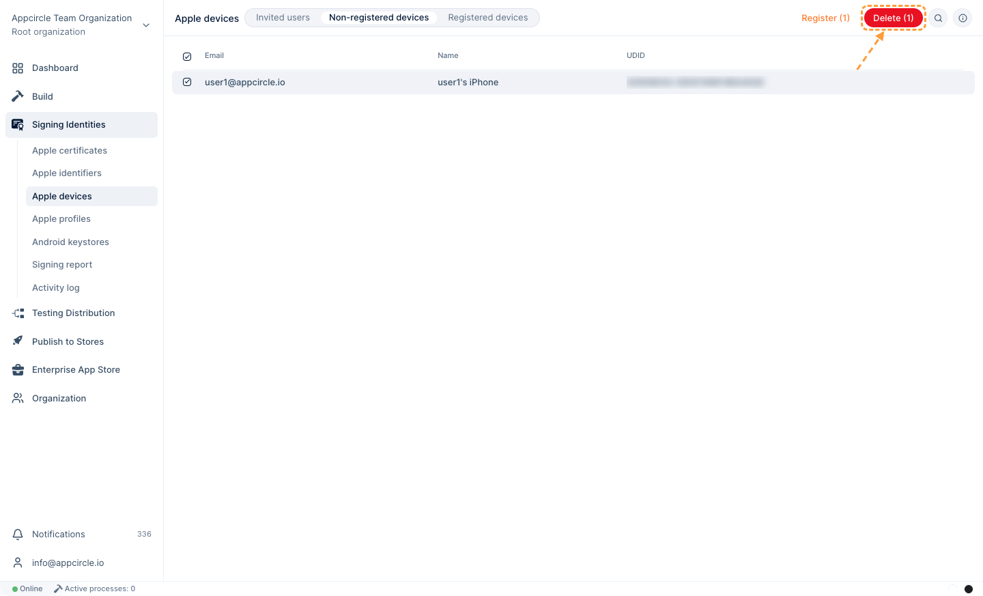983x596 pixels.
Task: Open Activity log in sidebar
Action: [56, 288]
